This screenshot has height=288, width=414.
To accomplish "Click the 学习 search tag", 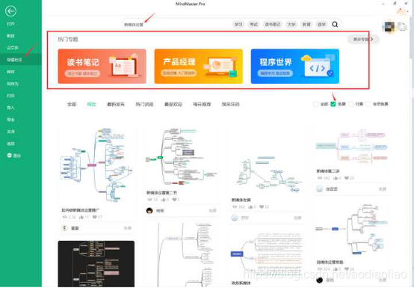I will 238,24.
